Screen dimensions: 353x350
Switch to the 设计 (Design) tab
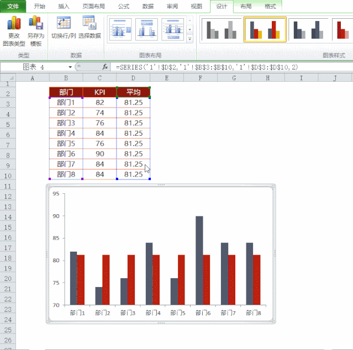point(222,7)
